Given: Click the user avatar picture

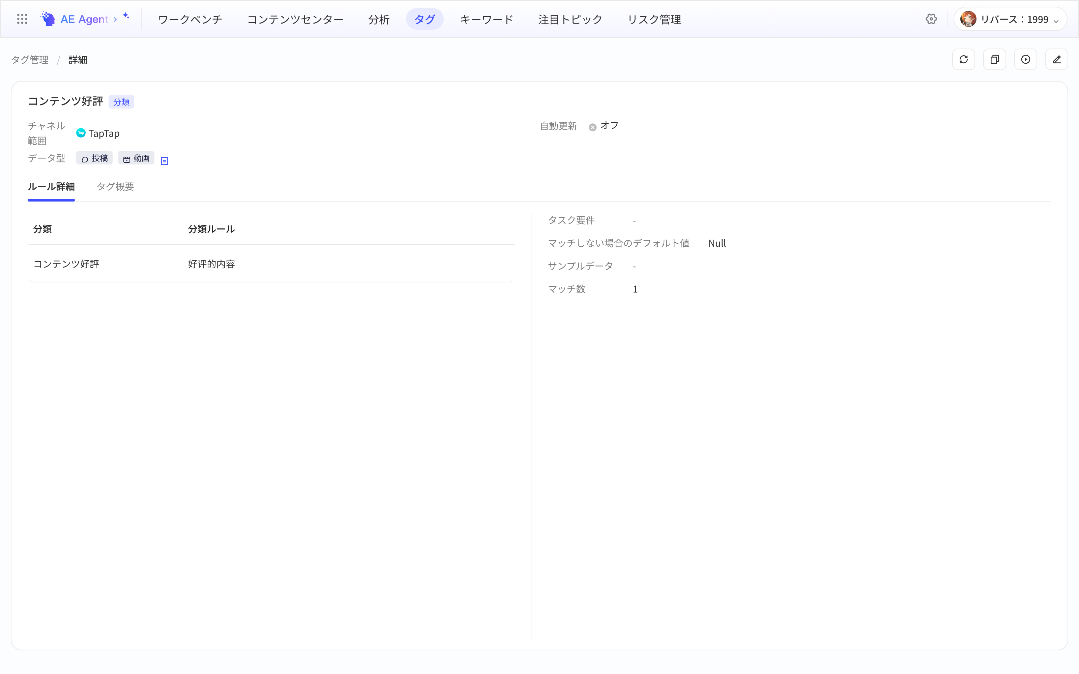Looking at the screenshot, I should pyautogui.click(x=968, y=19).
